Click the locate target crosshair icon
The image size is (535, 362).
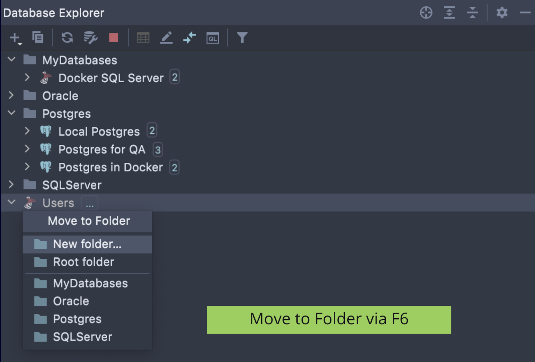[426, 13]
